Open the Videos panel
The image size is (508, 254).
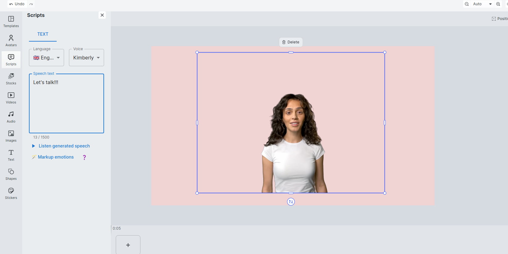[11, 98]
